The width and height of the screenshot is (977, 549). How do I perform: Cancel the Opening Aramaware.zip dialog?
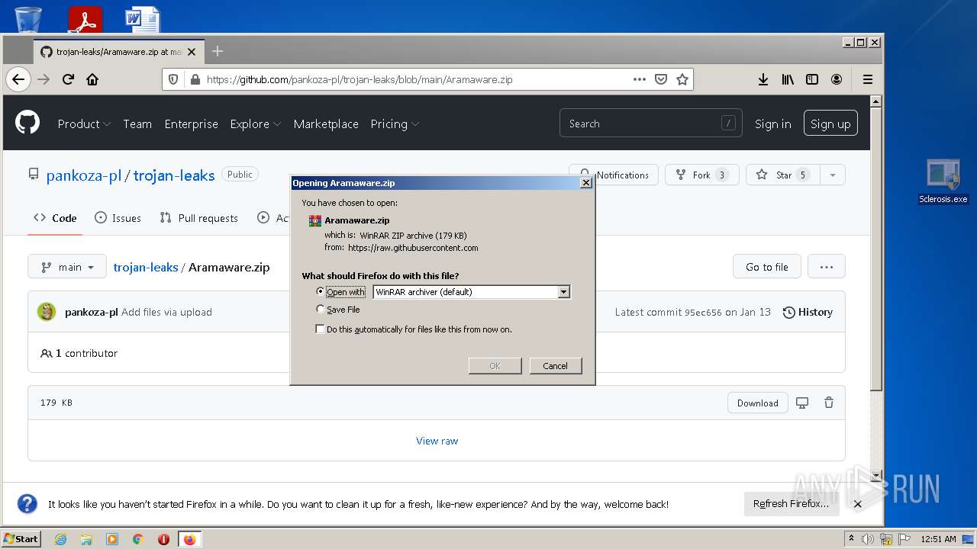click(556, 366)
